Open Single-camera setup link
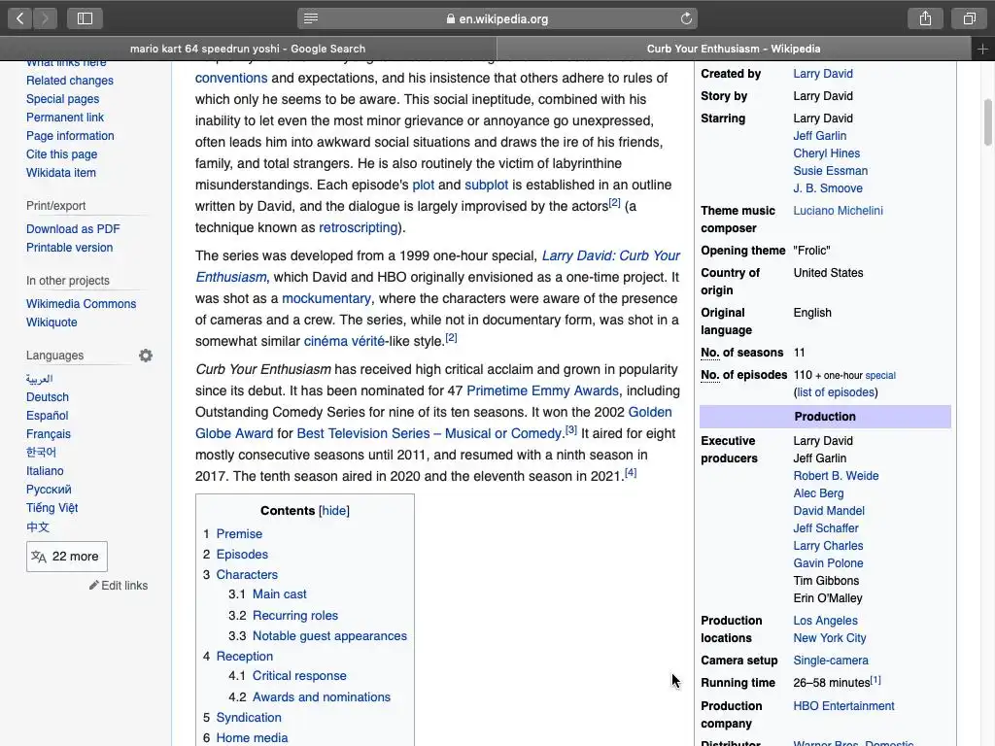The width and height of the screenshot is (995, 746). (x=831, y=661)
